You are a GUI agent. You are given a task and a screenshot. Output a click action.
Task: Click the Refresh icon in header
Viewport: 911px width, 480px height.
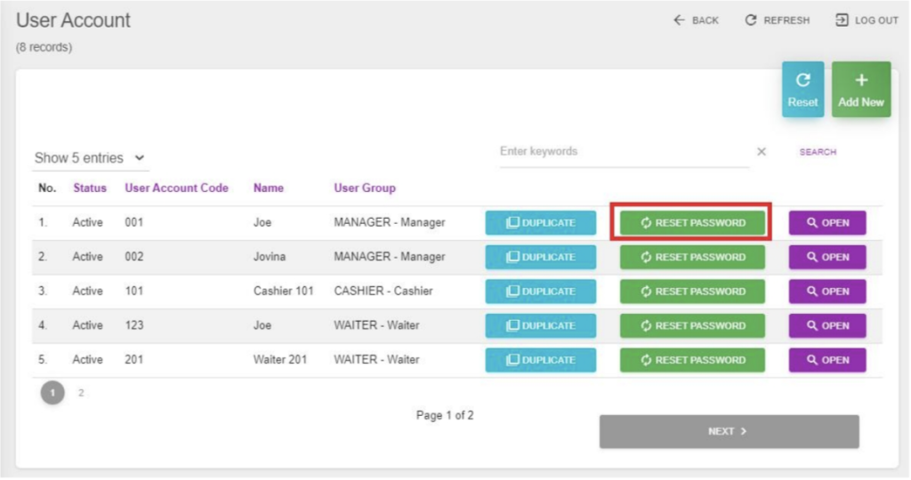point(751,20)
